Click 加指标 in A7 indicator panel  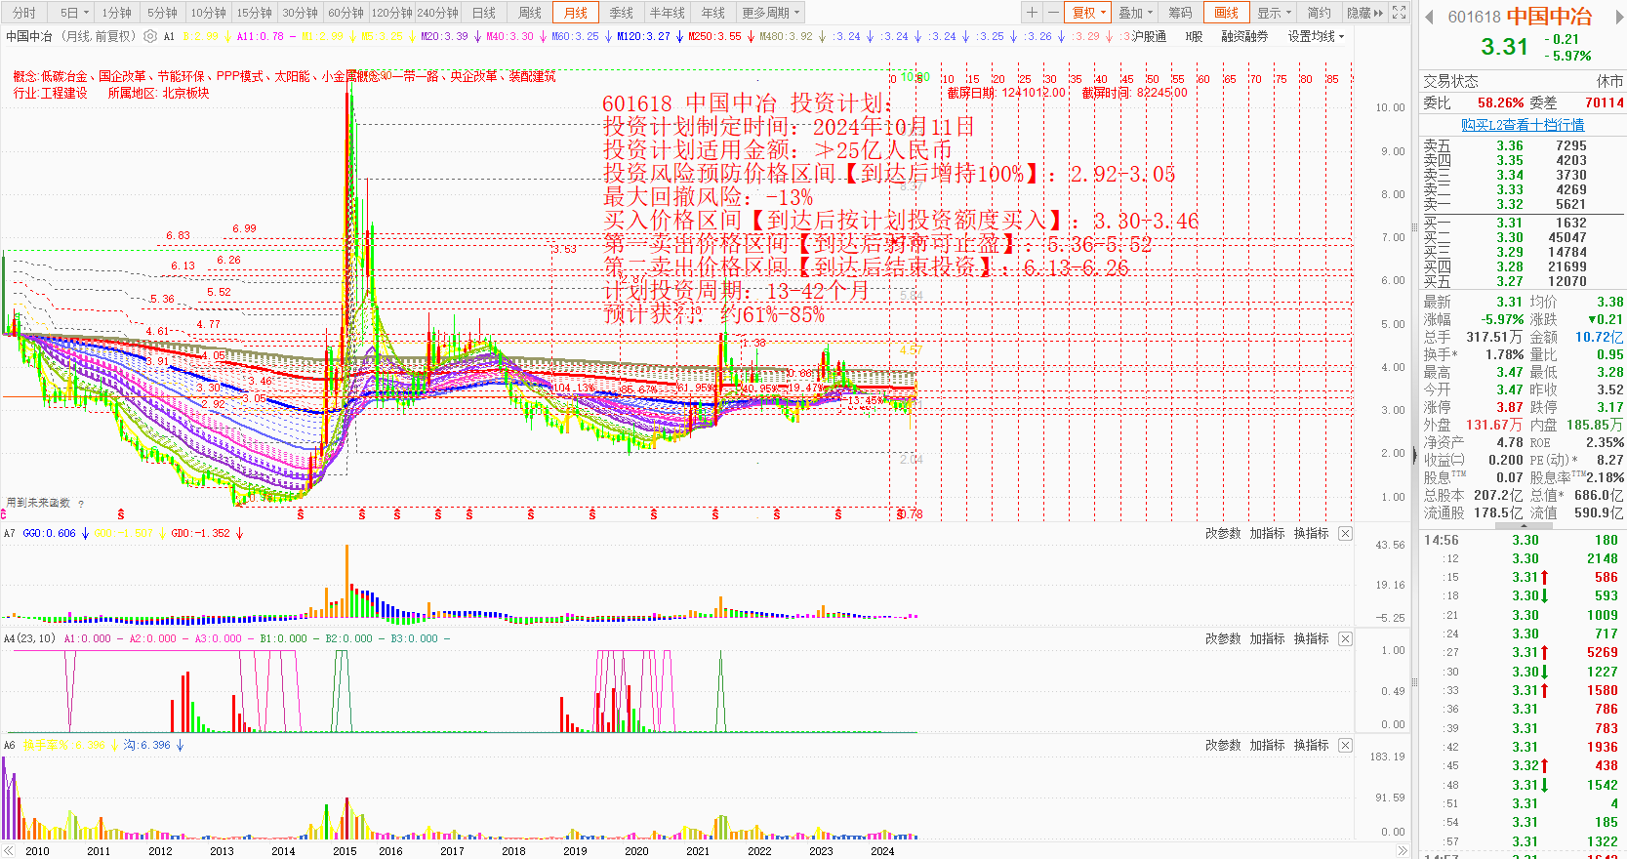click(1268, 533)
